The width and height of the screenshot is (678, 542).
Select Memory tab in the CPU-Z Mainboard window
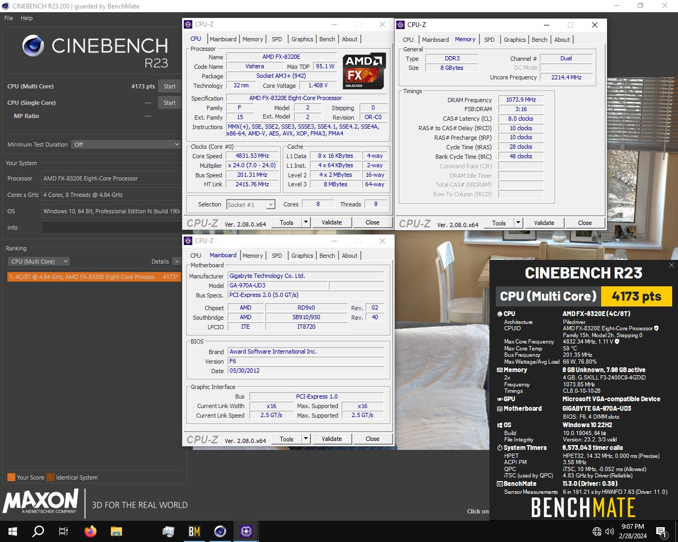click(x=253, y=256)
